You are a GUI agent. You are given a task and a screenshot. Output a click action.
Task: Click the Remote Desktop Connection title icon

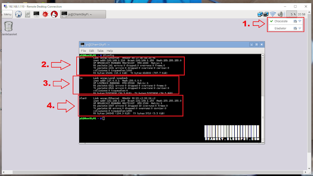pos(5,6)
